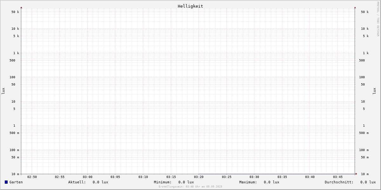Click the blue Garten legend color box

tap(6, 182)
